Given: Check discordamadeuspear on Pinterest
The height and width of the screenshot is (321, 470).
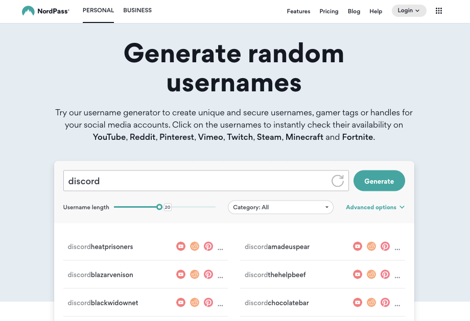Looking at the screenshot, I should point(385,246).
